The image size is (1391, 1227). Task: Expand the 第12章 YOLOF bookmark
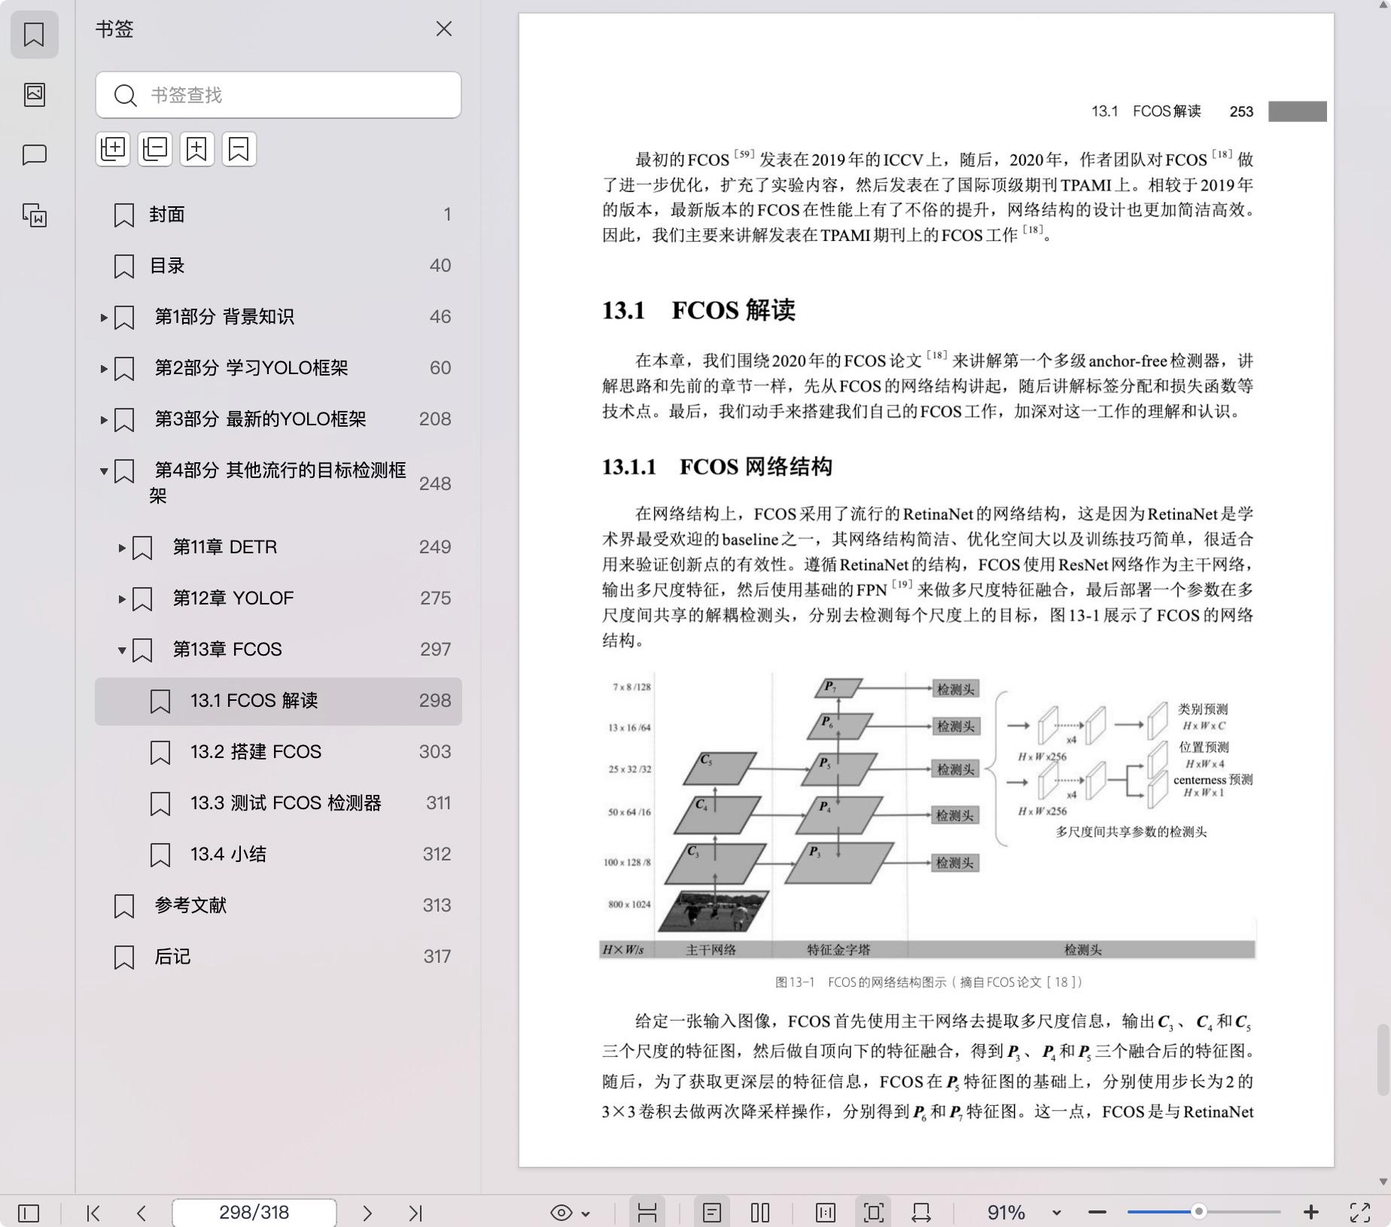pyautogui.click(x=122, y=599)
